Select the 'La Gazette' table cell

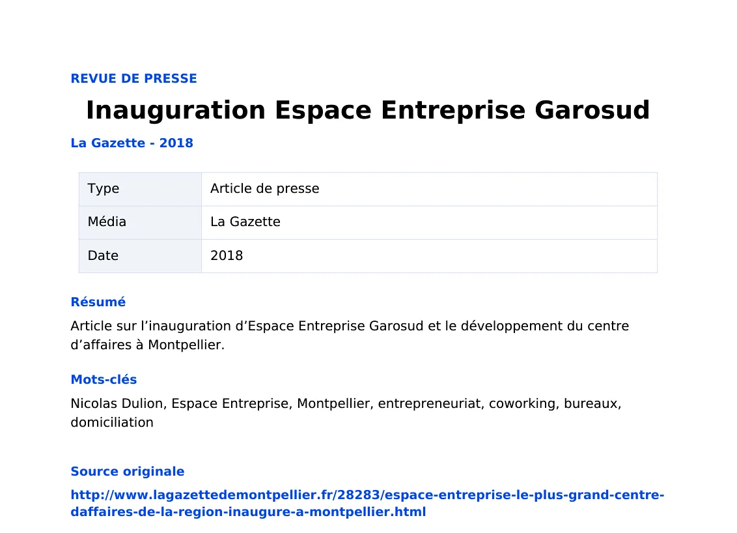(x=429, y=222)
